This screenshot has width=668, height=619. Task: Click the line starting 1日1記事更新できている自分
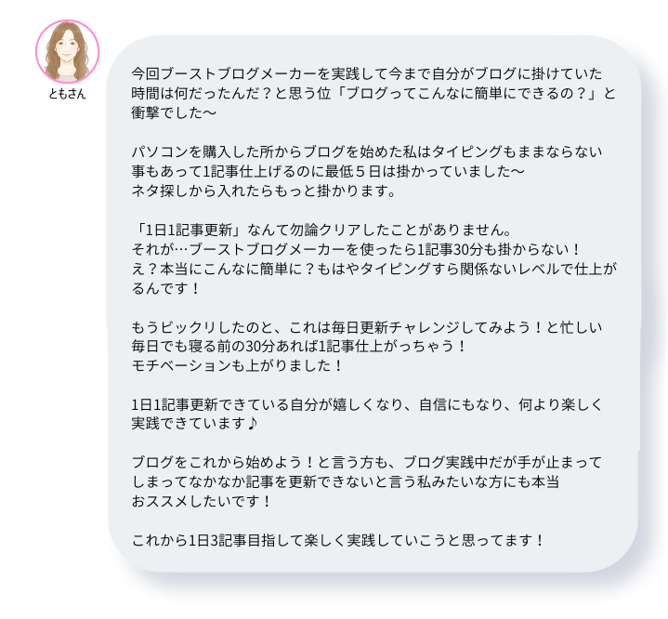[366, 404]
